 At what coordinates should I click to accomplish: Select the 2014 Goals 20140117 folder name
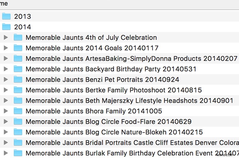pyautogui.click(x=92, y=48)
